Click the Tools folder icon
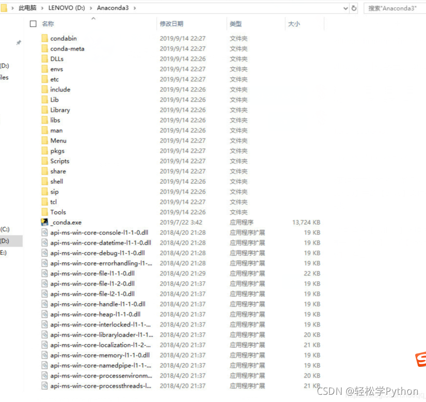426x402 pixels. click(45, 212)
